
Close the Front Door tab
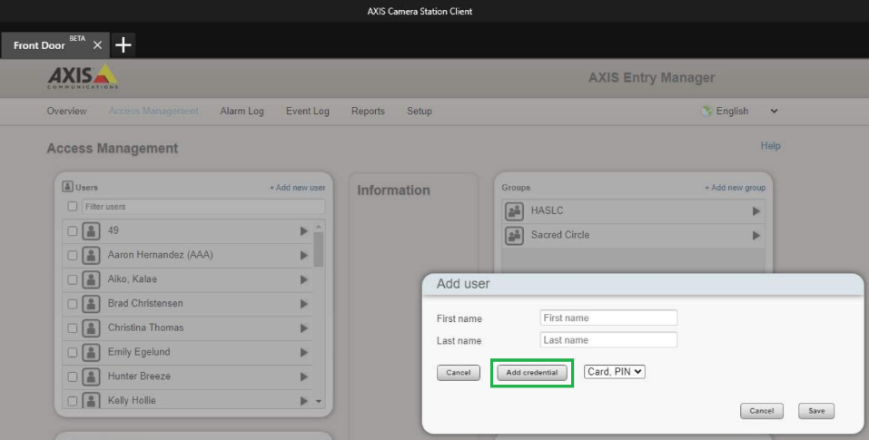[97, 45]
